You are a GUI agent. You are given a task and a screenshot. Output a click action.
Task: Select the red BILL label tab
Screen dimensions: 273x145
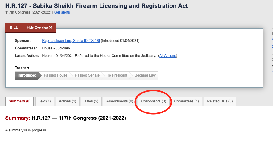pyautogui.click(x=14, y=27)
